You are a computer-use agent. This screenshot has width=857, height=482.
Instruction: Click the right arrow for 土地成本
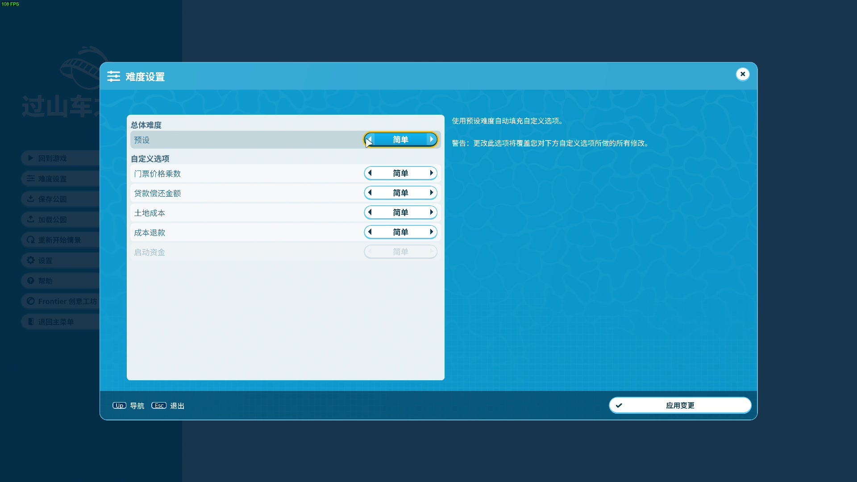[431, 212]
